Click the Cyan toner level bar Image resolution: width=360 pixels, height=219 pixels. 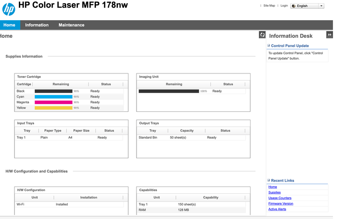(x=54, y=96)
